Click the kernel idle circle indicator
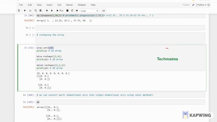This screenshot has height=122, width=217. [x=209, y=5]
